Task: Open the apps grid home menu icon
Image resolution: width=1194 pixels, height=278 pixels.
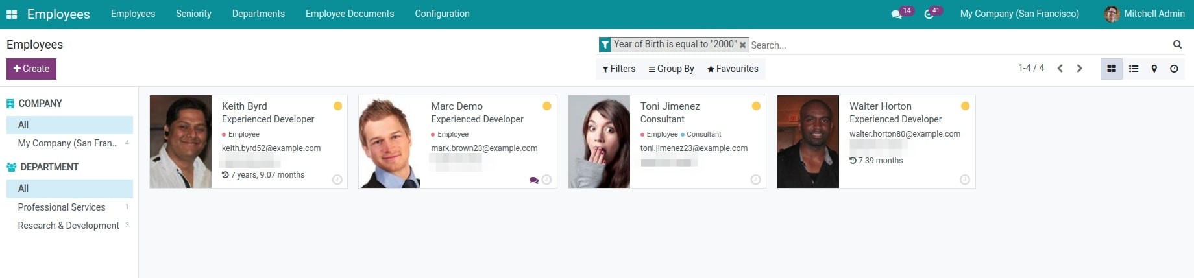Action: click(x=12, y=14)
